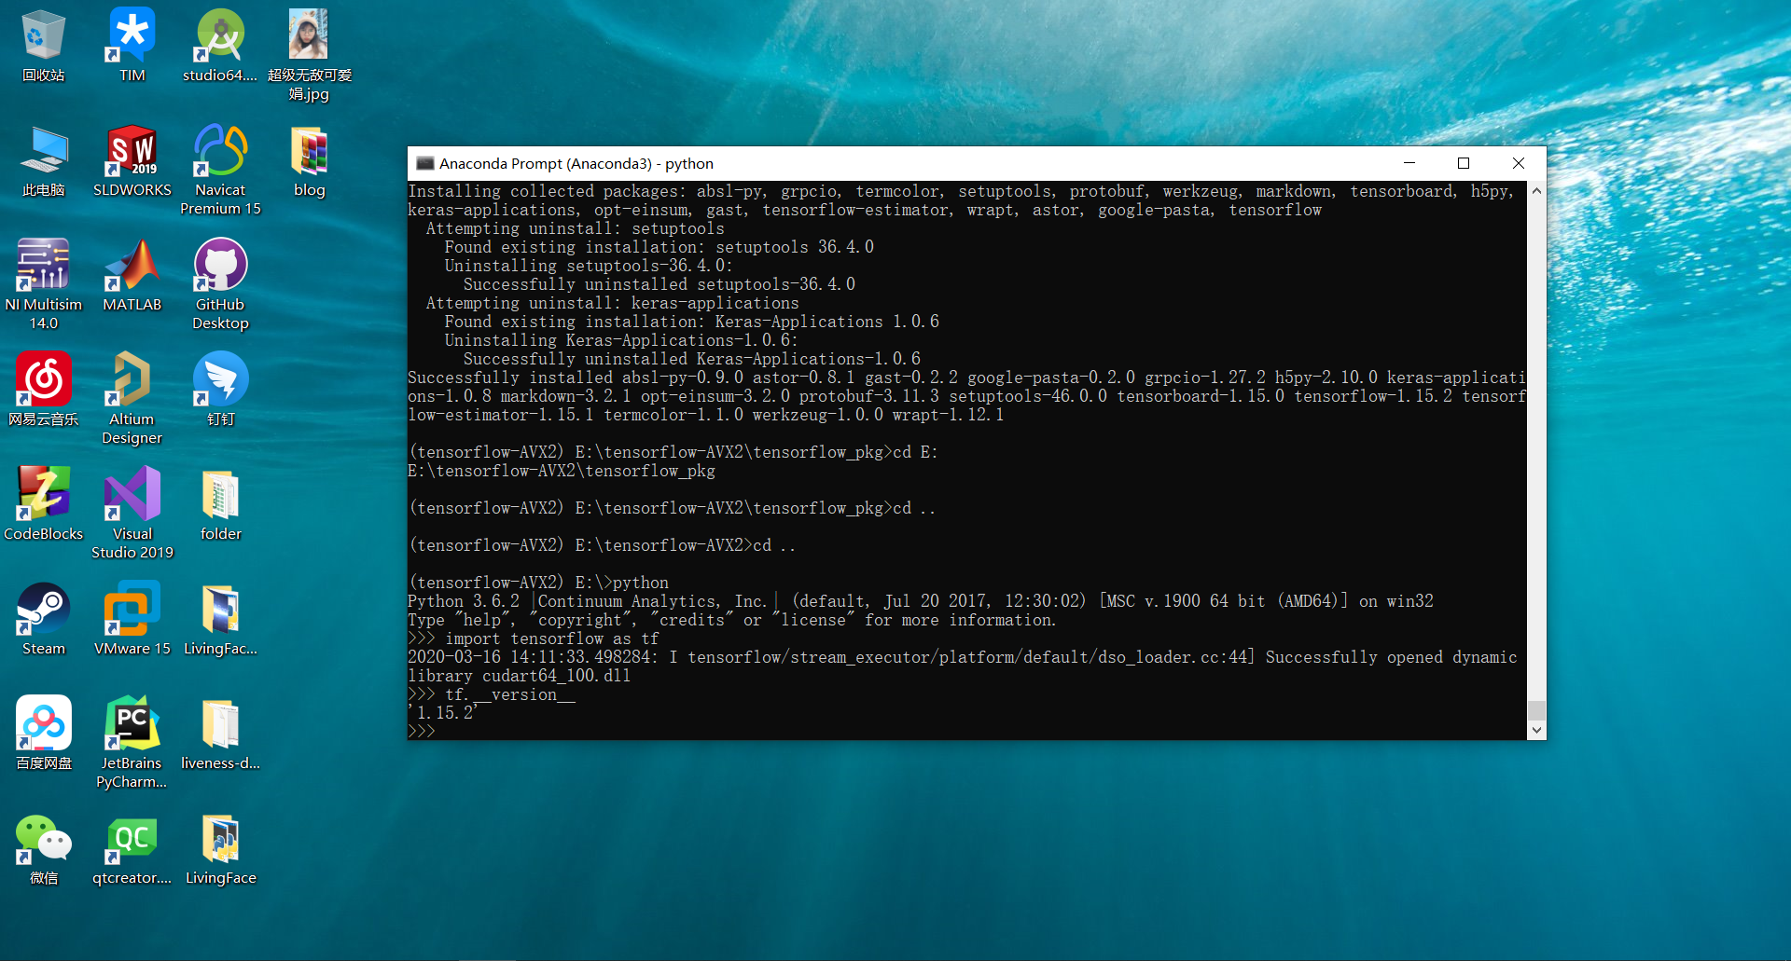Image resolution: width=1791 pixels, height=961 pixels.
Task: Open Steam client
Action: [43, 611]
